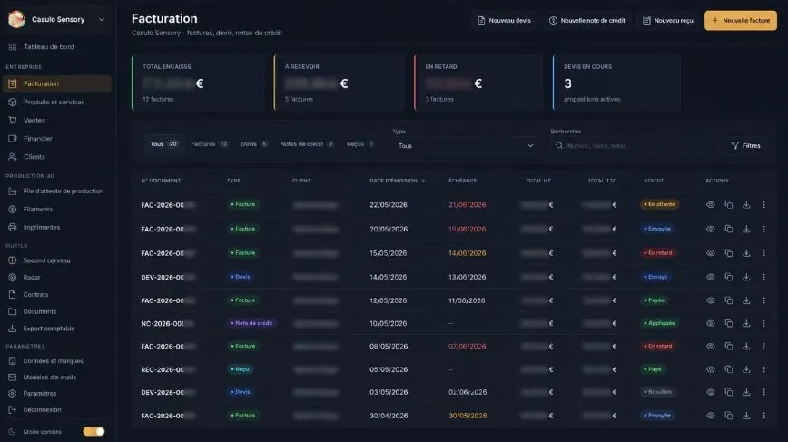Download the invoice dated 30/04/2026
The width and height of the screenshot is (788, 442).
click(x=746, y=416)
